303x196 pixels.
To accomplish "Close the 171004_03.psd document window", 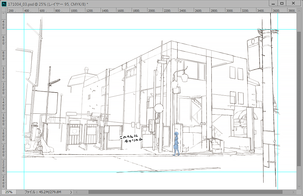I will tap(293, 3).
